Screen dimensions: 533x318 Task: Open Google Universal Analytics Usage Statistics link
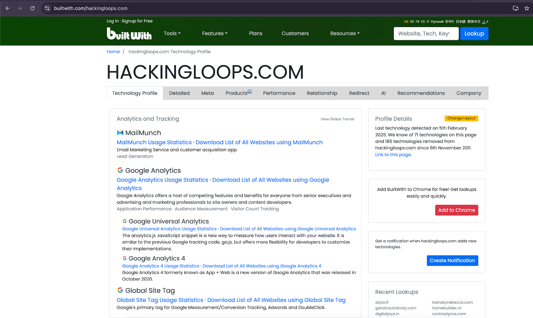tap(169, 229)
